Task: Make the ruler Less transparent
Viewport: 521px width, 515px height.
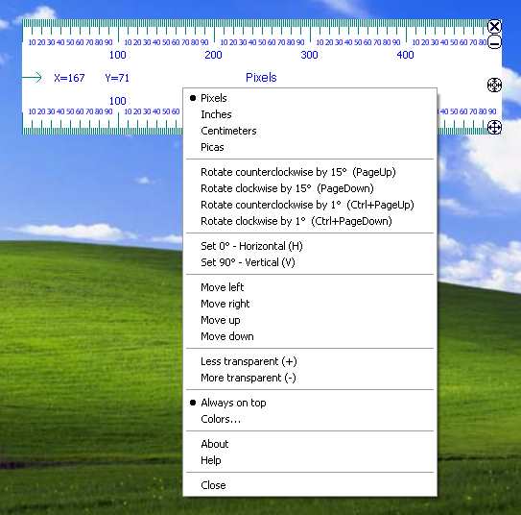Action: coord(310,361)
